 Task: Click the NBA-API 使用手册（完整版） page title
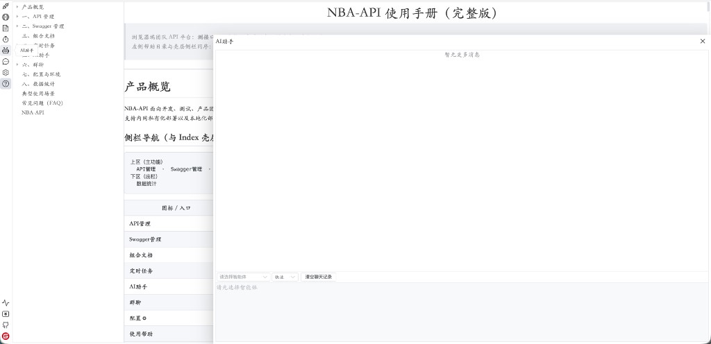tap(412, 13)
